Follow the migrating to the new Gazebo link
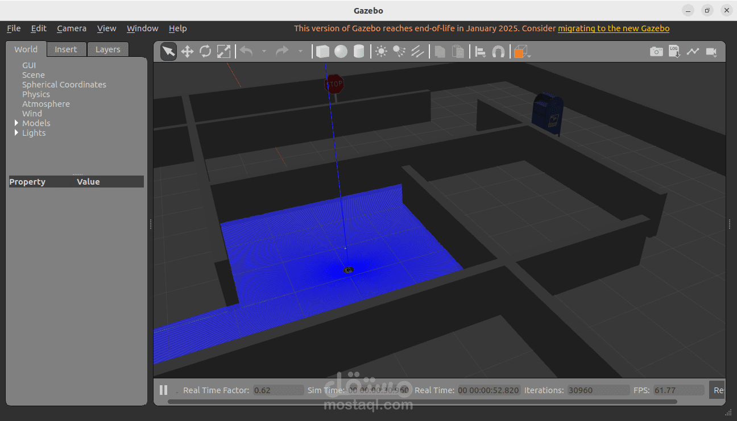This screenshot has height=421, width=737. point(614,28)
